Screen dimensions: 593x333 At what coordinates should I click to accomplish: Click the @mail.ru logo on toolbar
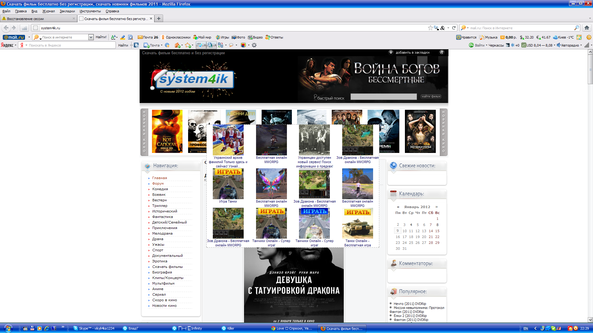click(x=14, y=37)
